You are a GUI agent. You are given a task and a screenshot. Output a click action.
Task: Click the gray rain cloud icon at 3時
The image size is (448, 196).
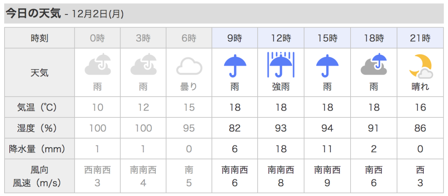point(143,65)
